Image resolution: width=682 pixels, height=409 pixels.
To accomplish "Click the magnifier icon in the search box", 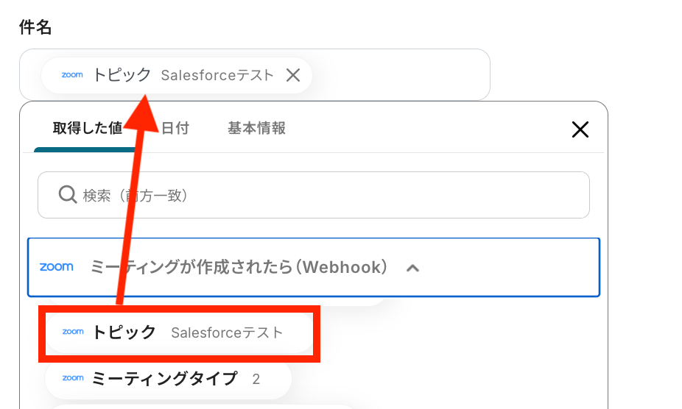I will [x=67, y=195].
